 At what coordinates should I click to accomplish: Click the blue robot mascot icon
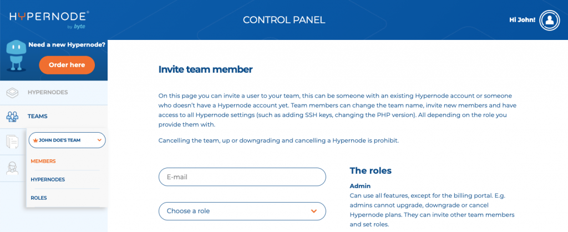tap(16, 55)
